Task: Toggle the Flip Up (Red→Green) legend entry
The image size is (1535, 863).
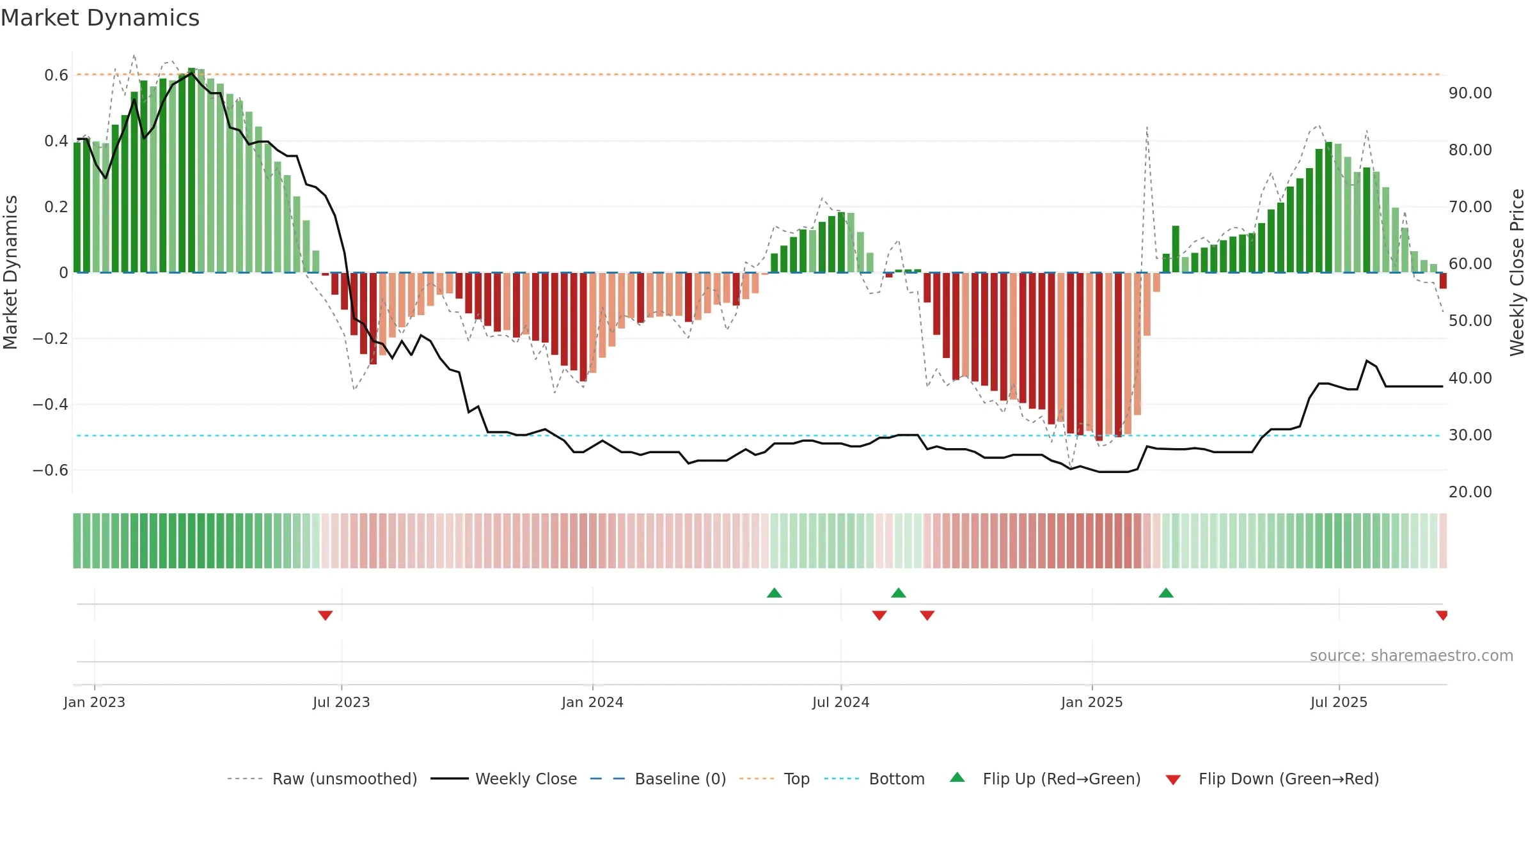Action: (1045, 779)
